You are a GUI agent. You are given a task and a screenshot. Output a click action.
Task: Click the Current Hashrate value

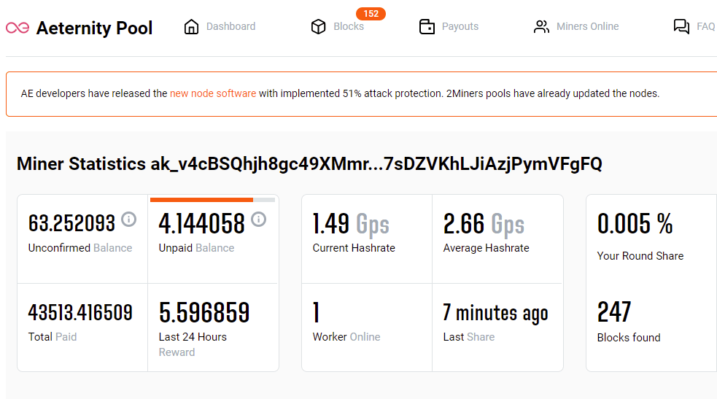click(351, 224)
